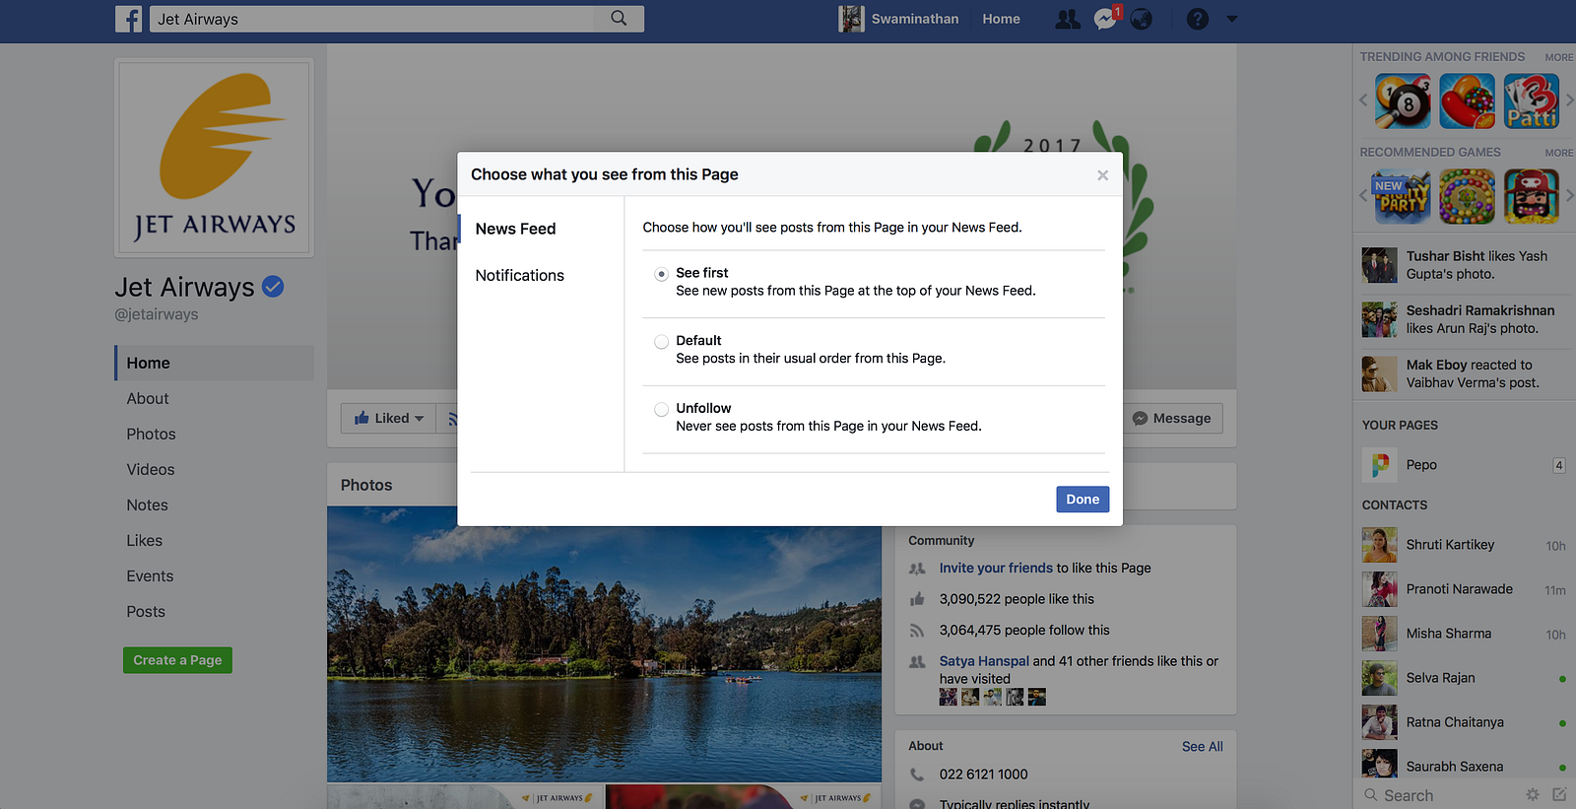Click MORE next to Trending Among Friends
Viewport: 1576px width, 809px height.
pos(1559,57)
